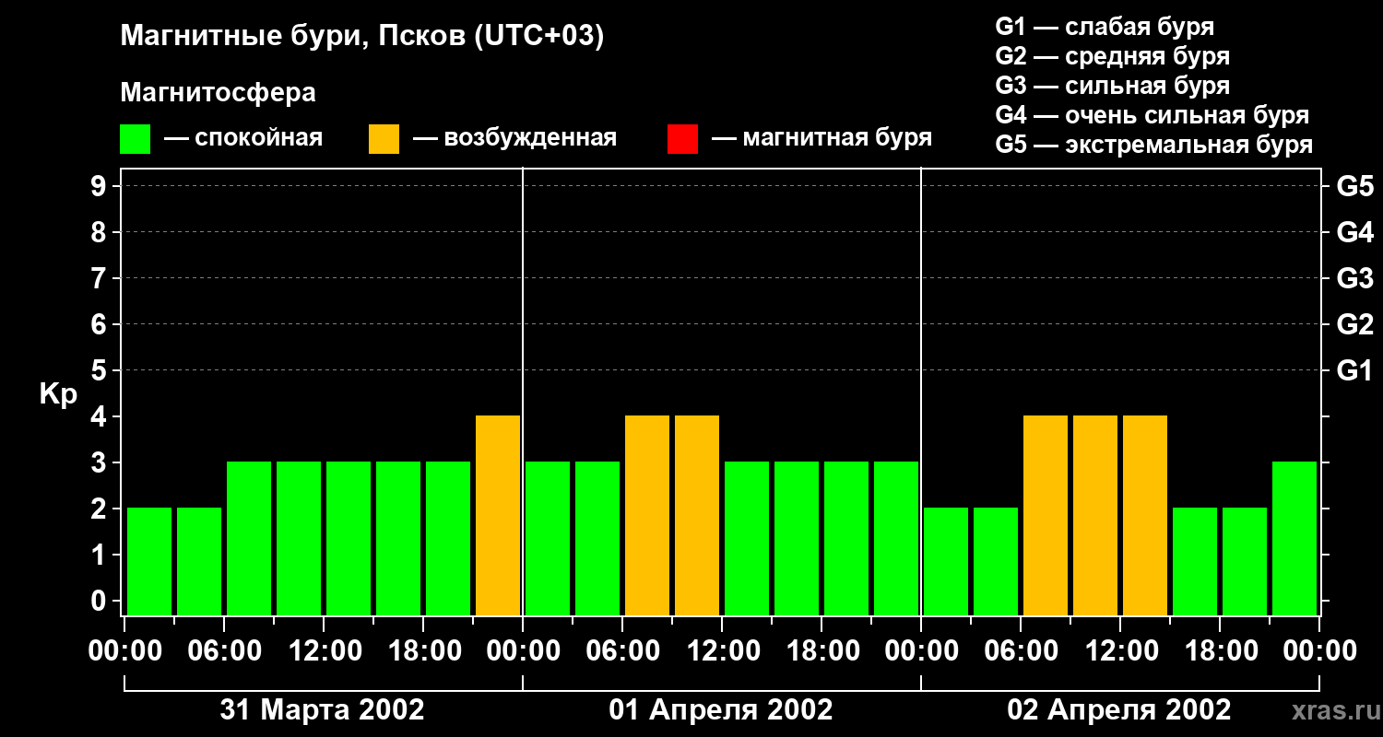Click the "G5 — экстремальная буря" legend line
The image size is (1383, 737).
coord(1154,145)
